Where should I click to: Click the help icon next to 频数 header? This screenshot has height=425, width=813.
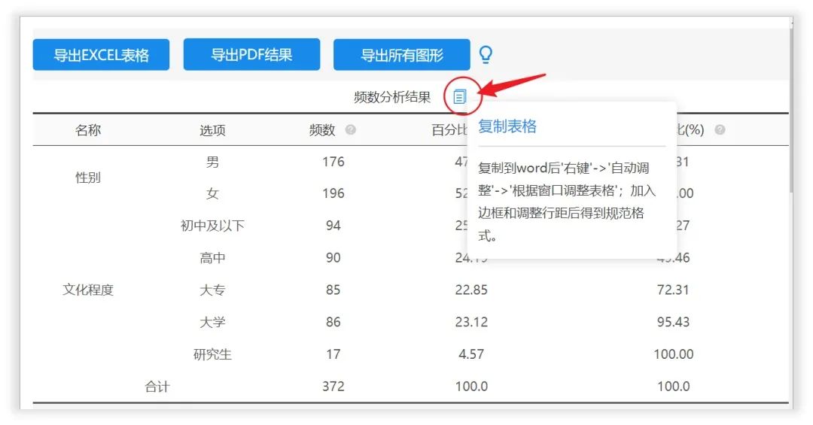351,129
